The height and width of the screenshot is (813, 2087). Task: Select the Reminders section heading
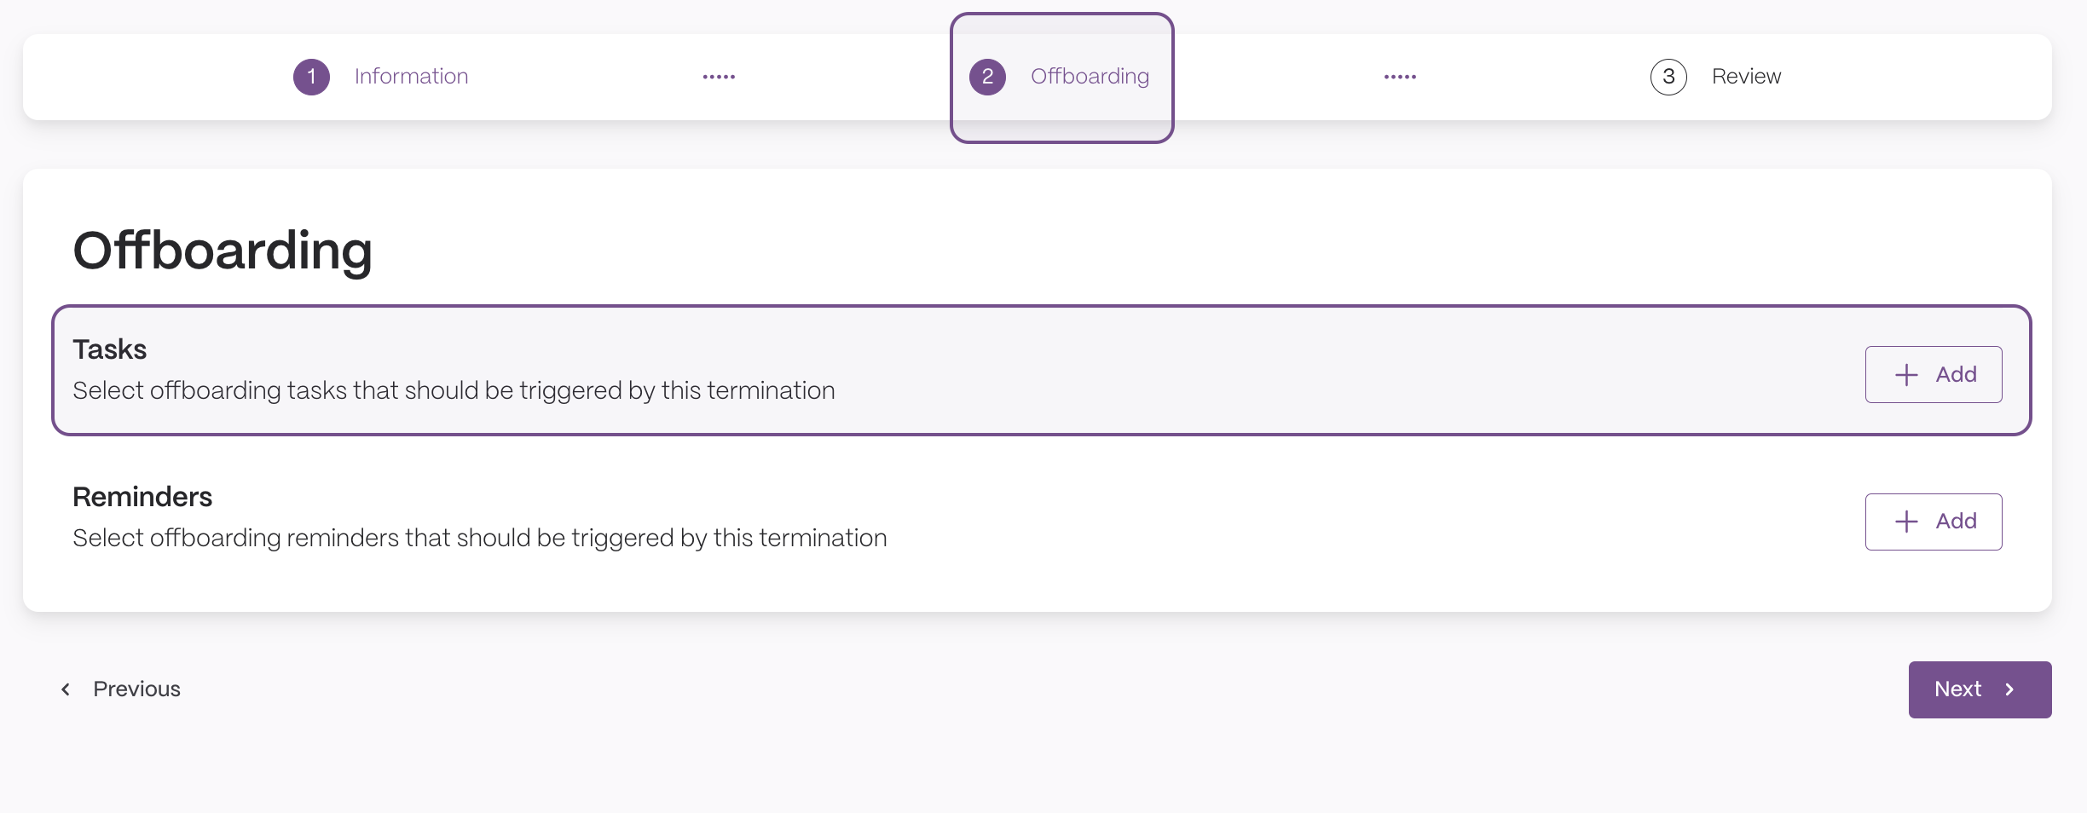point(142,497)
